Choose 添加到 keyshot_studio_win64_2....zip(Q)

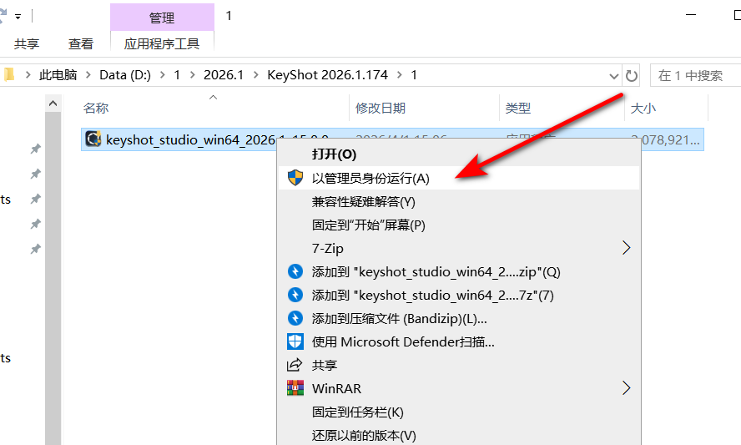[x=459, y=271]
